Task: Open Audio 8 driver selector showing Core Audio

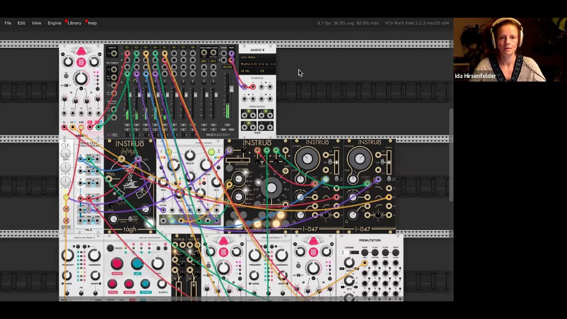Action: pos(257,57)
